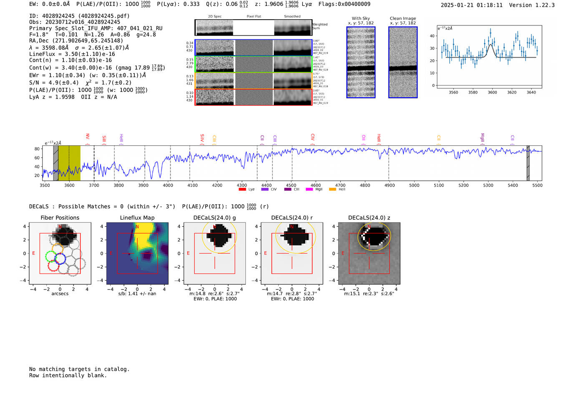The height and width of the screenshot is (398, 584).
Task: Click the 'Cont(n) = 1.10(±0.03)e-16' line
Action: [70, 60]
